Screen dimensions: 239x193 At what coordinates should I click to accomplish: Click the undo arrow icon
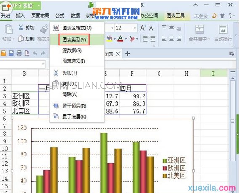35,53
